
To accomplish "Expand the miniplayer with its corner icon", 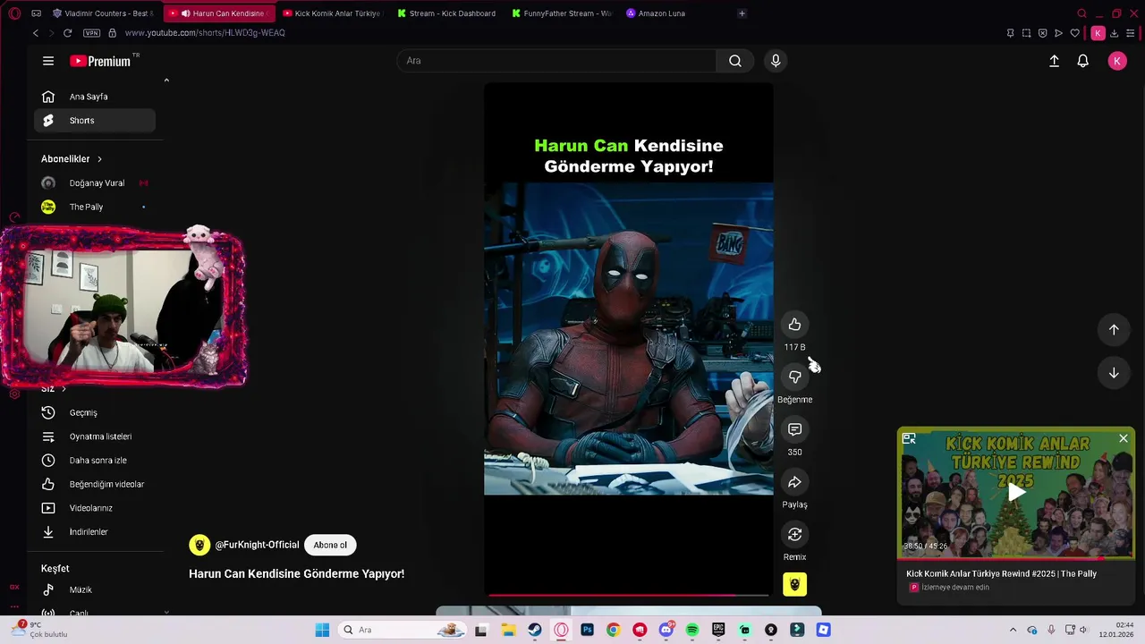I will pos(909,438).
